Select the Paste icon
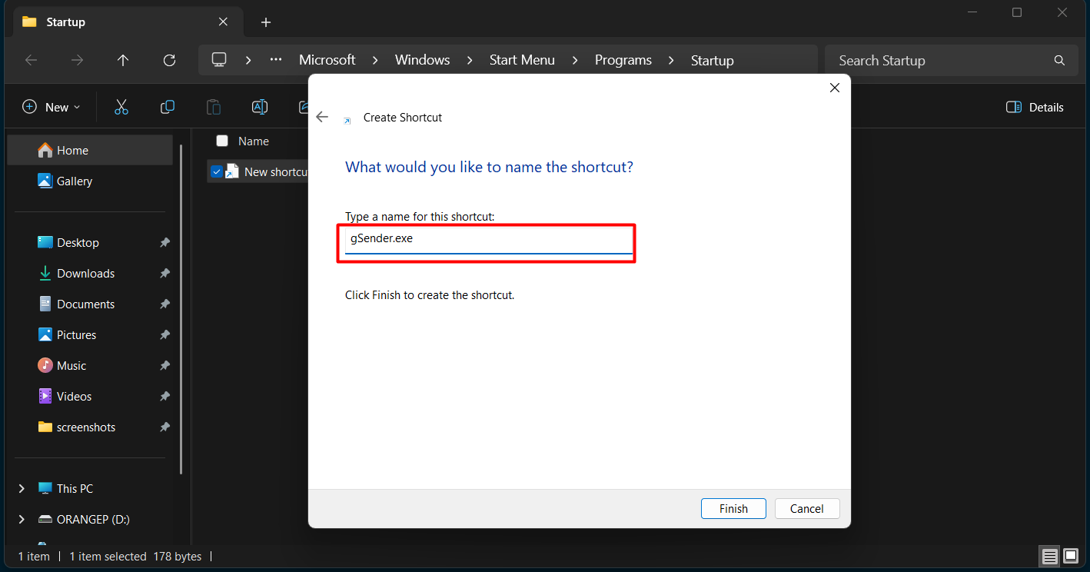Image resolution: width=1090 pixels, height=572 pixels. point(214,107)
